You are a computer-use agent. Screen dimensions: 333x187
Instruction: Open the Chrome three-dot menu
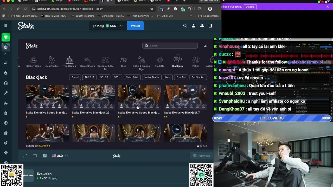pyautogui.click(x=217, y=9)
